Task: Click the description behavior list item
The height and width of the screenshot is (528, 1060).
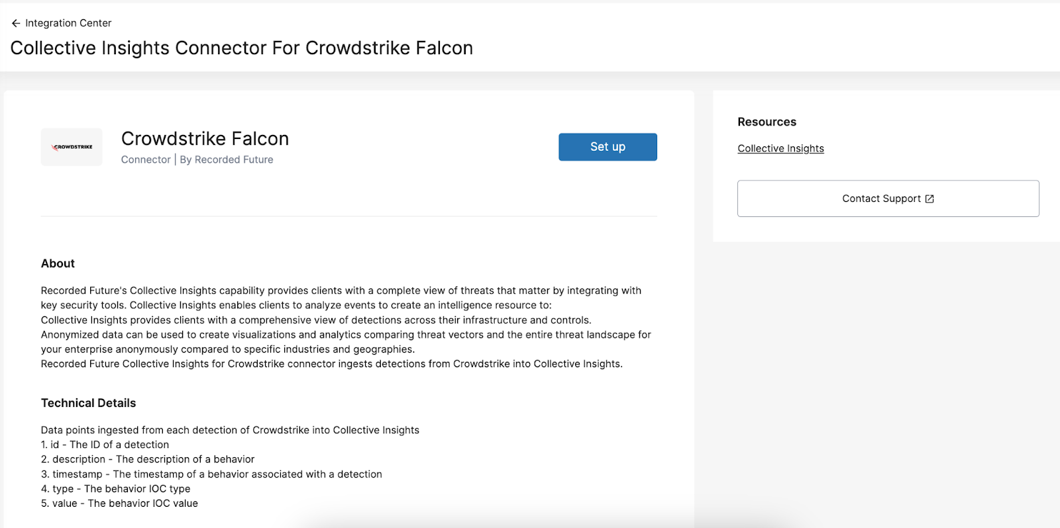Action: click(148, 460)
